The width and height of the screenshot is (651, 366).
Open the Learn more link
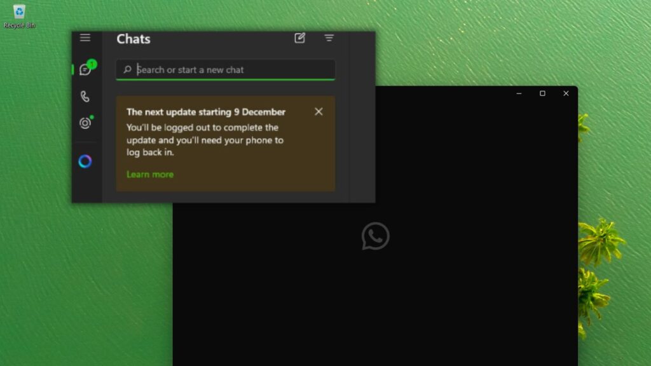pyautogui.click(x=149, y=174)
